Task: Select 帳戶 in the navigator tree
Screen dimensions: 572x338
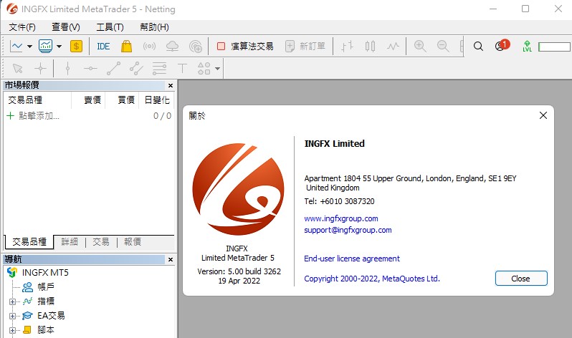Action: (x=45, y=287)
